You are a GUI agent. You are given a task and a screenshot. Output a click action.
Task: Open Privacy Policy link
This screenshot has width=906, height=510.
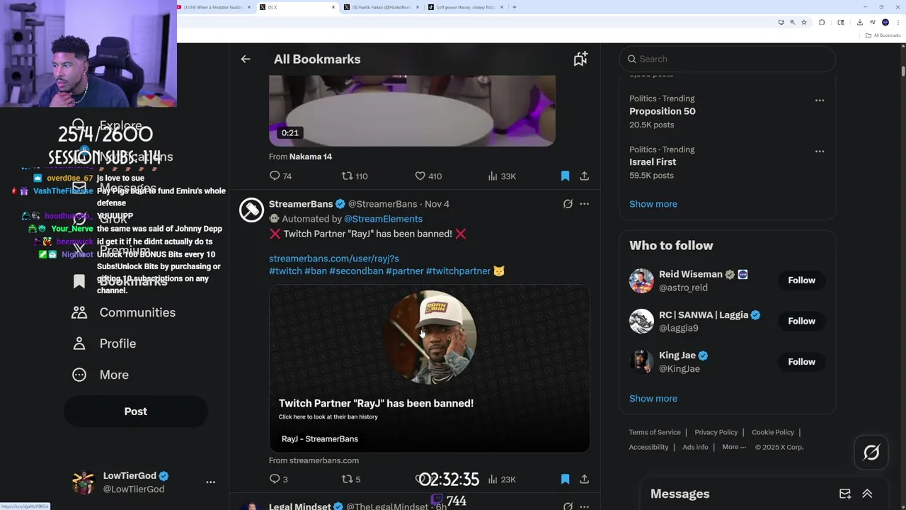(x=716, y=432)
